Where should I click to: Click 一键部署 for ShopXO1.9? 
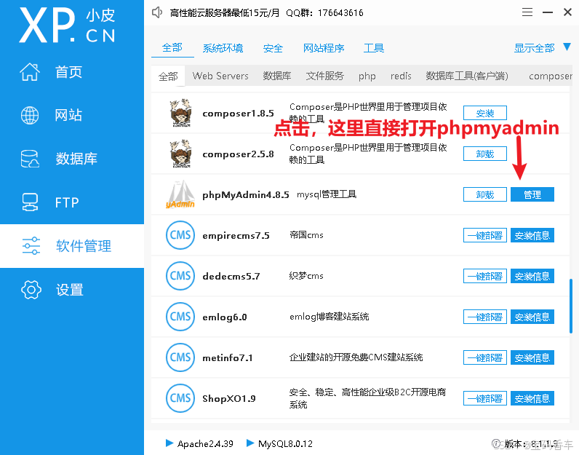(485, 398)
